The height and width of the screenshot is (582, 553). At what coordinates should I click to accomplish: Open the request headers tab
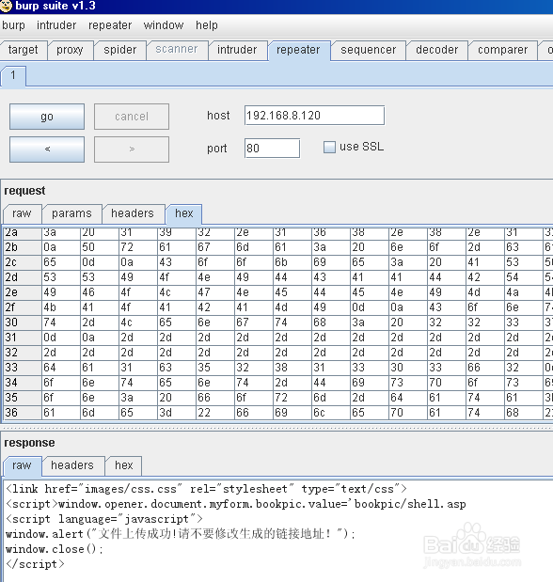click(133, 213)
